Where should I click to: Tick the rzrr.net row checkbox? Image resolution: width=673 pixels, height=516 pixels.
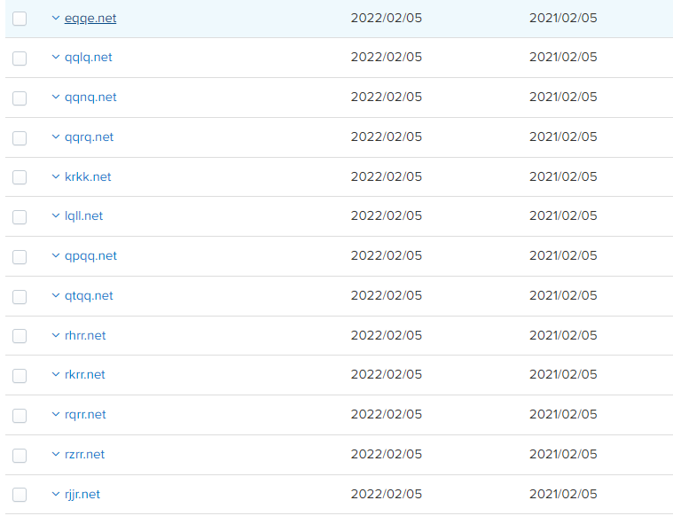[20, 456]
